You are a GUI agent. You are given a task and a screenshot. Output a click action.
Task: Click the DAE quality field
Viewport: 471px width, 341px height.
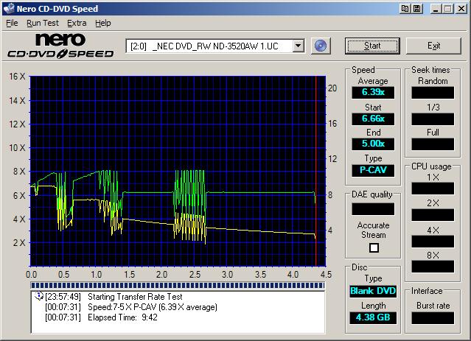[x=373, y=209]
